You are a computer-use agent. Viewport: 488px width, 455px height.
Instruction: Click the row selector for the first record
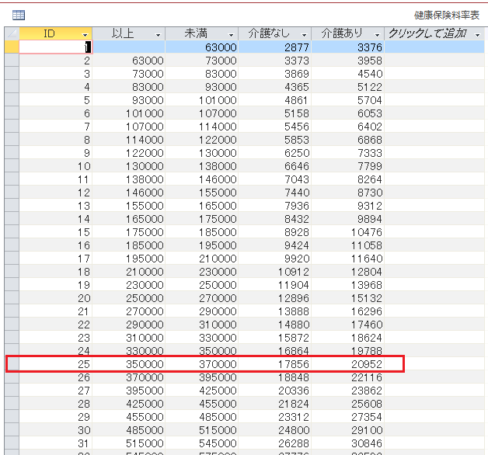click(11, 47)
